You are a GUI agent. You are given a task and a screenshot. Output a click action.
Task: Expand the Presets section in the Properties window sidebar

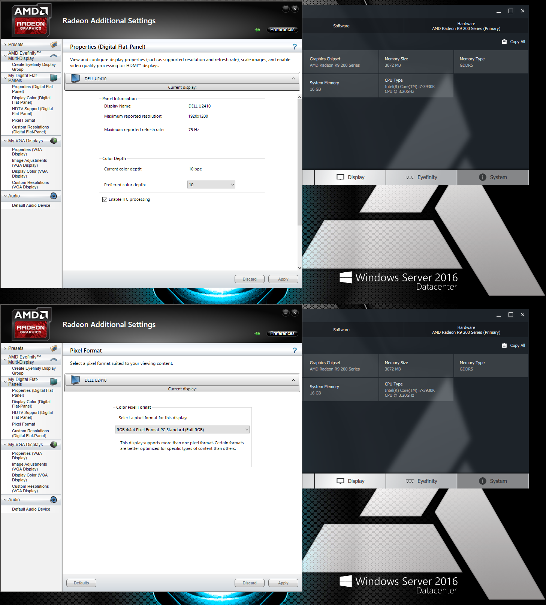(5, 45)
